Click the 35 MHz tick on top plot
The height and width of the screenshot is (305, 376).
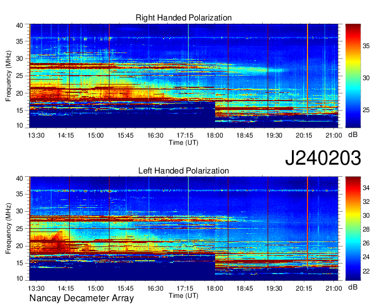pyautogui.click(x=19, y=41)
